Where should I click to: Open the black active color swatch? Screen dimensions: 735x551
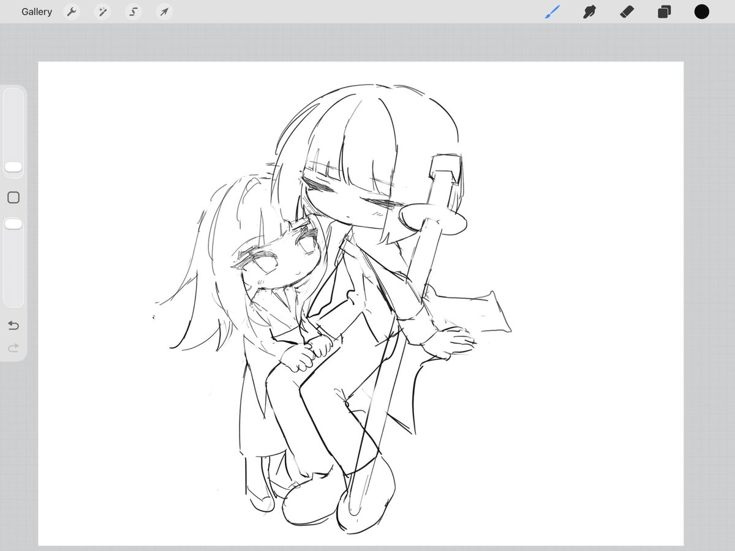coord(701,12)
